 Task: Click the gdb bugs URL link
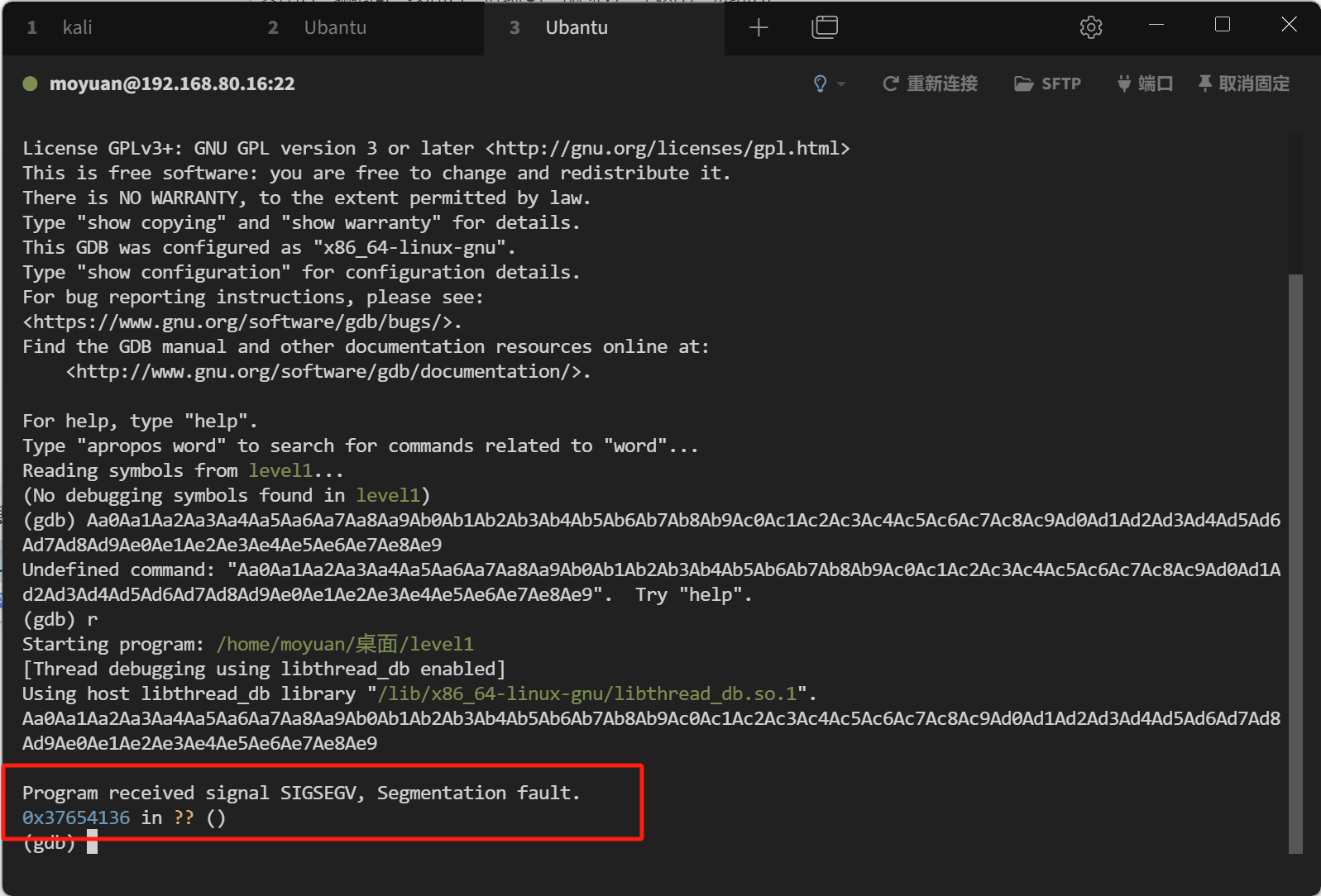pyautogui.click(x=242, y=322)
